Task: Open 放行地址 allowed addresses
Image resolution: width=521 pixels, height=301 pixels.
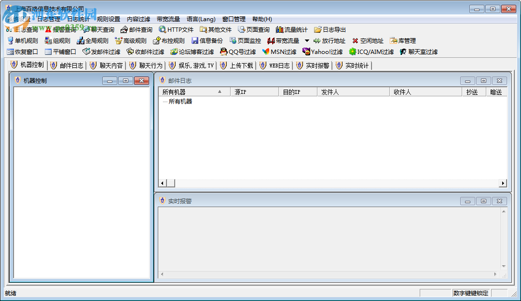Action: (x=329, y=40)
